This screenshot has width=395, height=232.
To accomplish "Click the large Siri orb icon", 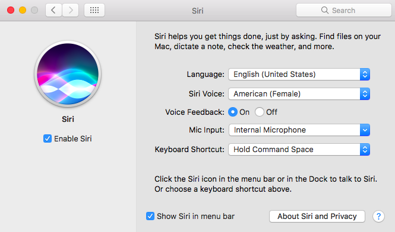I will (68, 74).
